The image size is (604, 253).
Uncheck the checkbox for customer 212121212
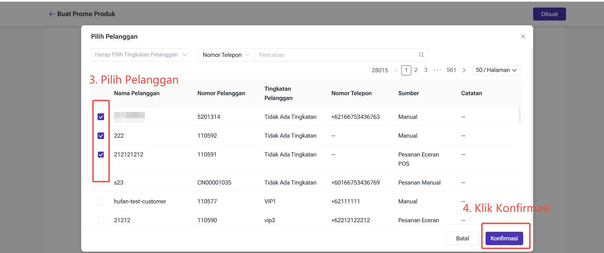(101, 154)
